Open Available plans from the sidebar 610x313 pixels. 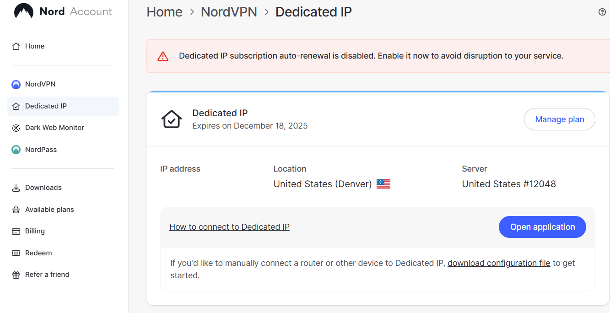49,209
